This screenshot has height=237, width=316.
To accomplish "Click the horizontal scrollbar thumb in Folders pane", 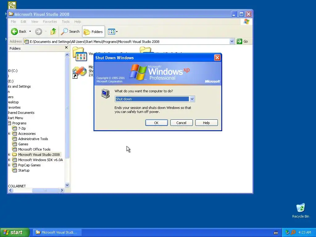I will click(x=45, y=190).
